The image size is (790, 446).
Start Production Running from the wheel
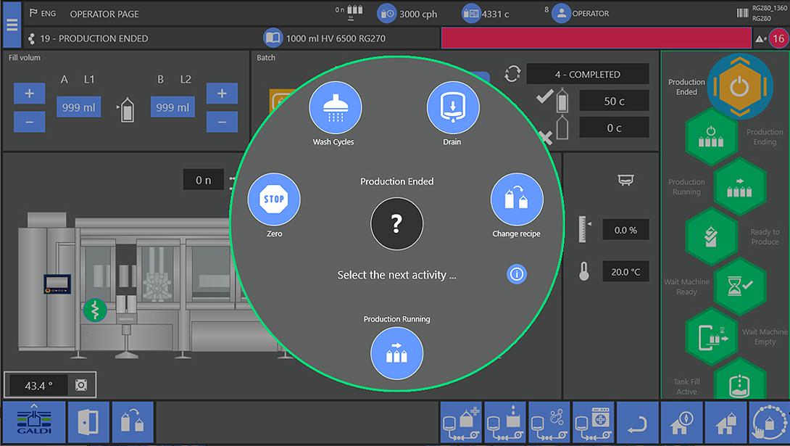(396, 353)
